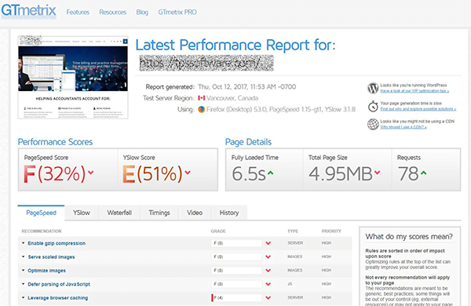471x306 pixels.
Task: Click the blurred report URL
Action: 206,63
